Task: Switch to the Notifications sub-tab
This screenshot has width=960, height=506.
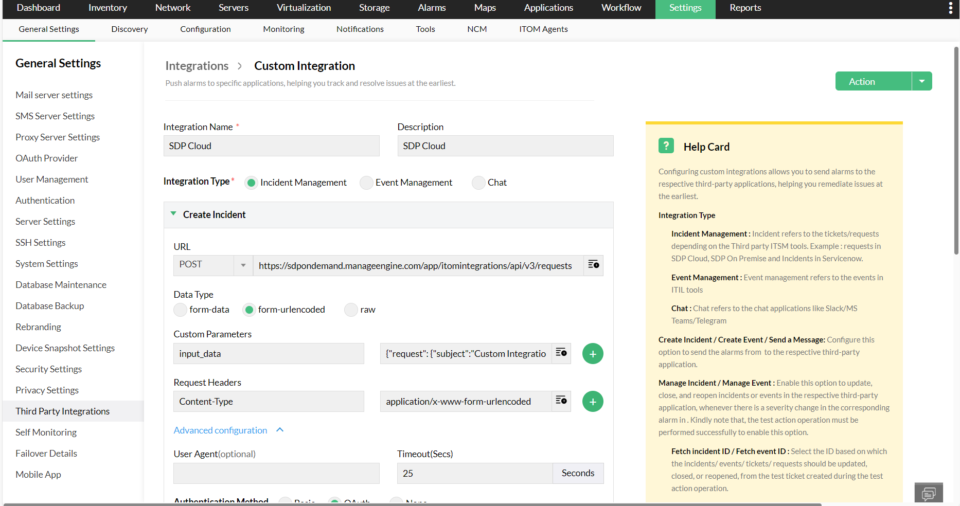Action: pos(360,29)
